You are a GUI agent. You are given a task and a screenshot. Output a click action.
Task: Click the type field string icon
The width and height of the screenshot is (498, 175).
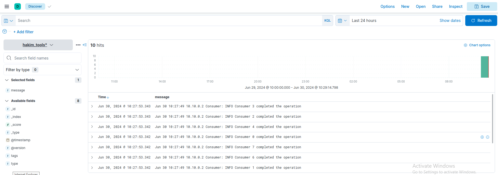coord(8,164)
